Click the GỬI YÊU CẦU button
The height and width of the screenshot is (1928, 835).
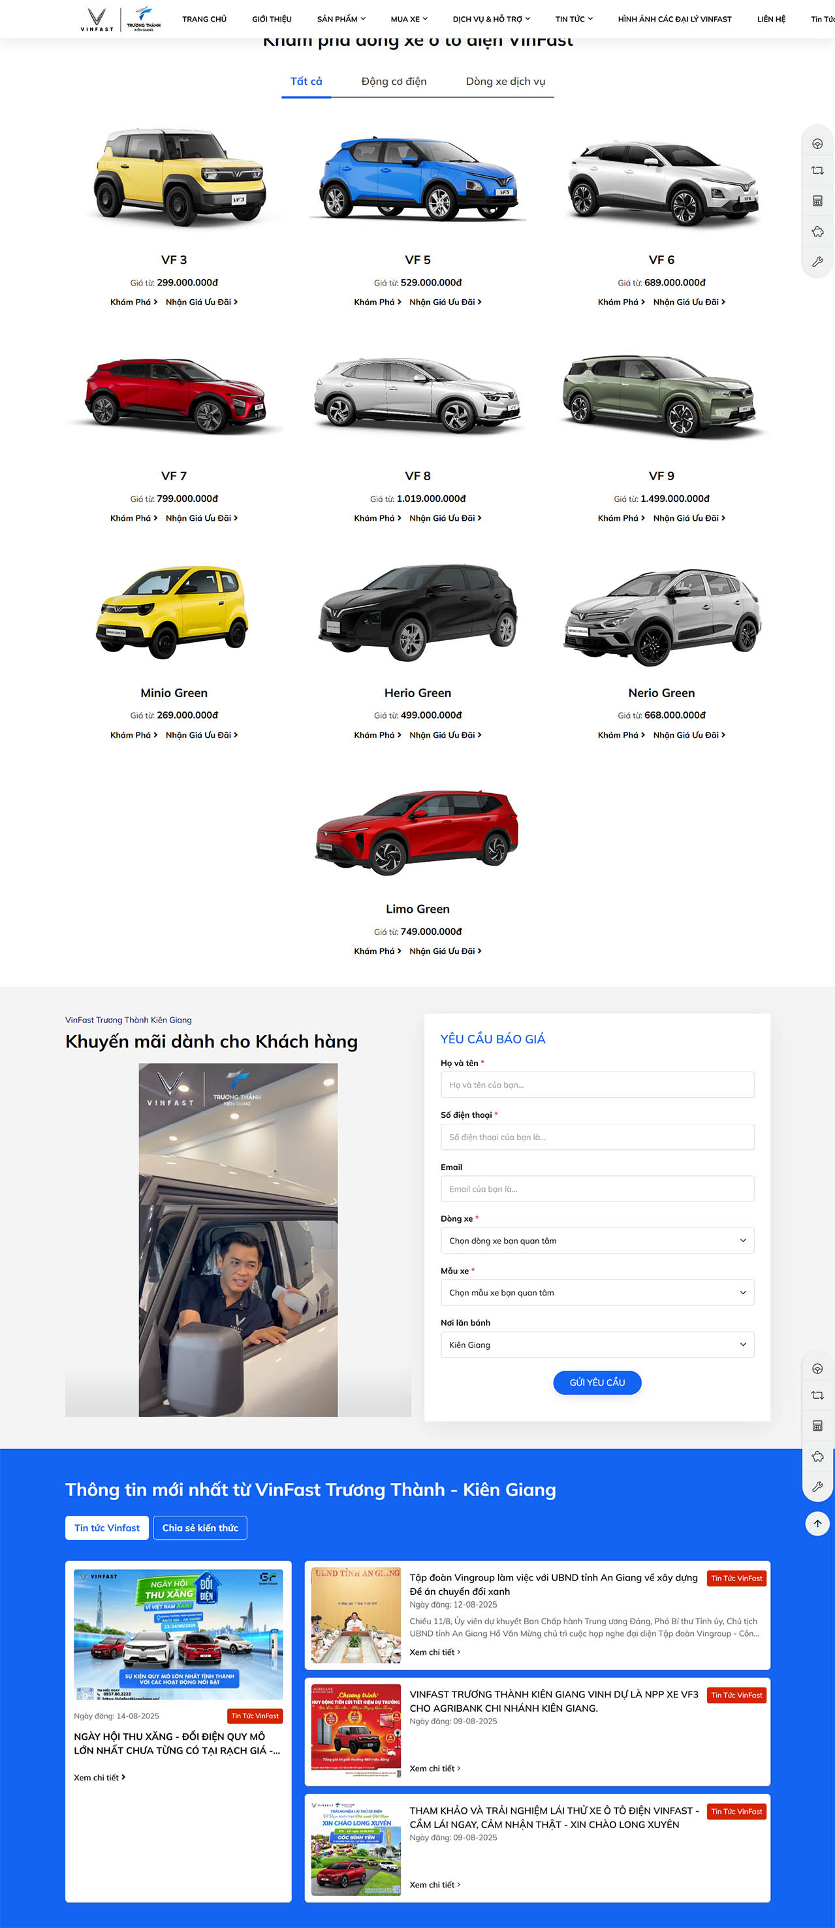pyautogui.click(x=597, y=1382)
